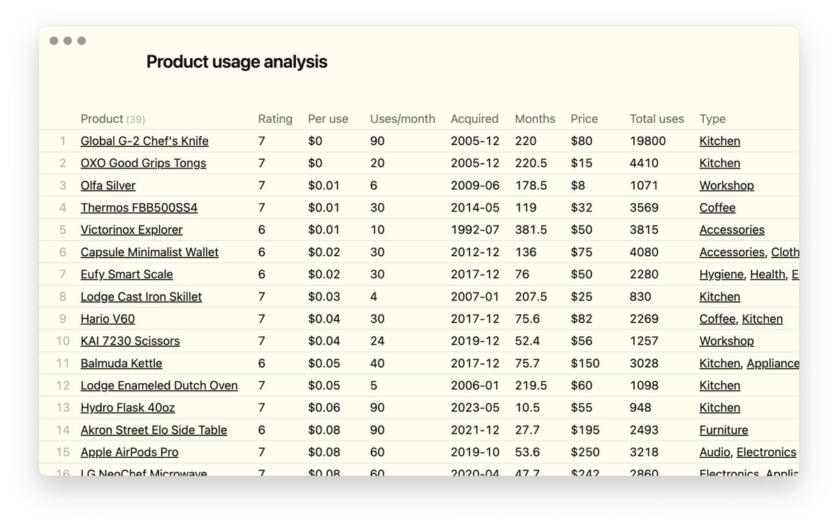Image resolution: width=838 pixels, height=527 pixels.
Task: Open the Kitchen type in Hario V60 row
Action: 763,319
